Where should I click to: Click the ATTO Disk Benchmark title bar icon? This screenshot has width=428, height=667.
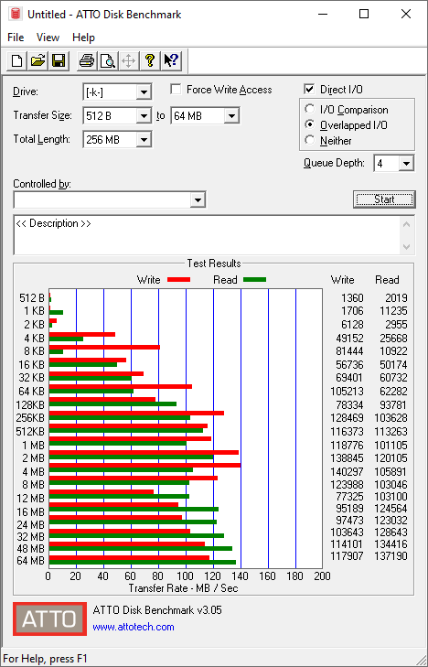[x=16, y=14]
